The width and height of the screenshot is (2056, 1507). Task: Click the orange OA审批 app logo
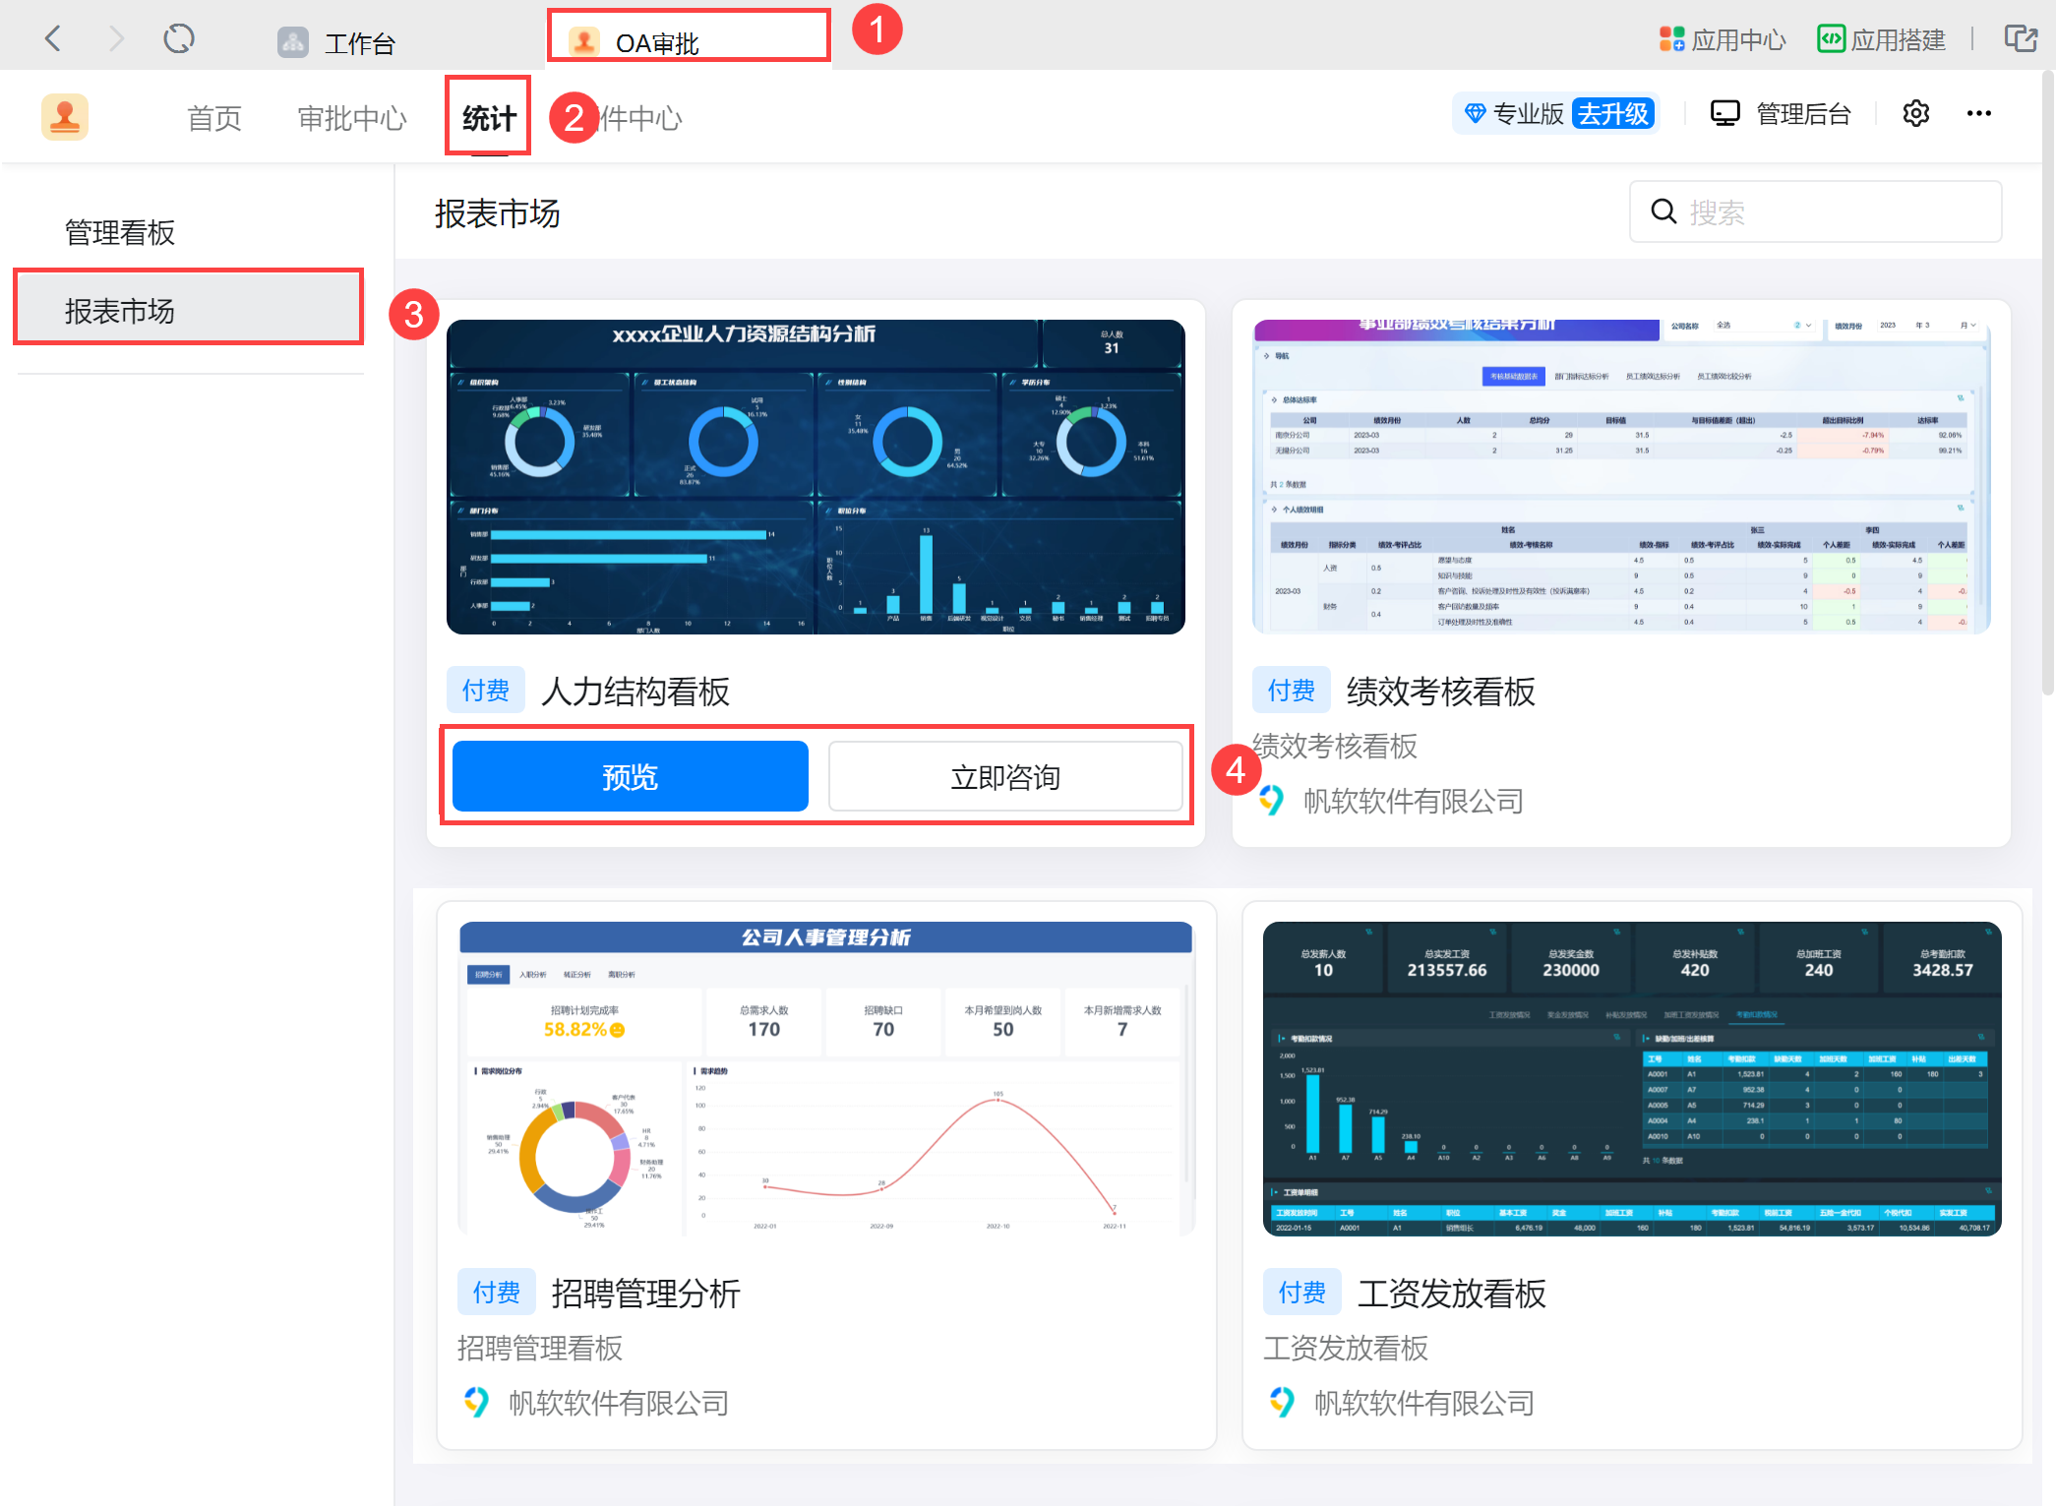coord(65,117)
